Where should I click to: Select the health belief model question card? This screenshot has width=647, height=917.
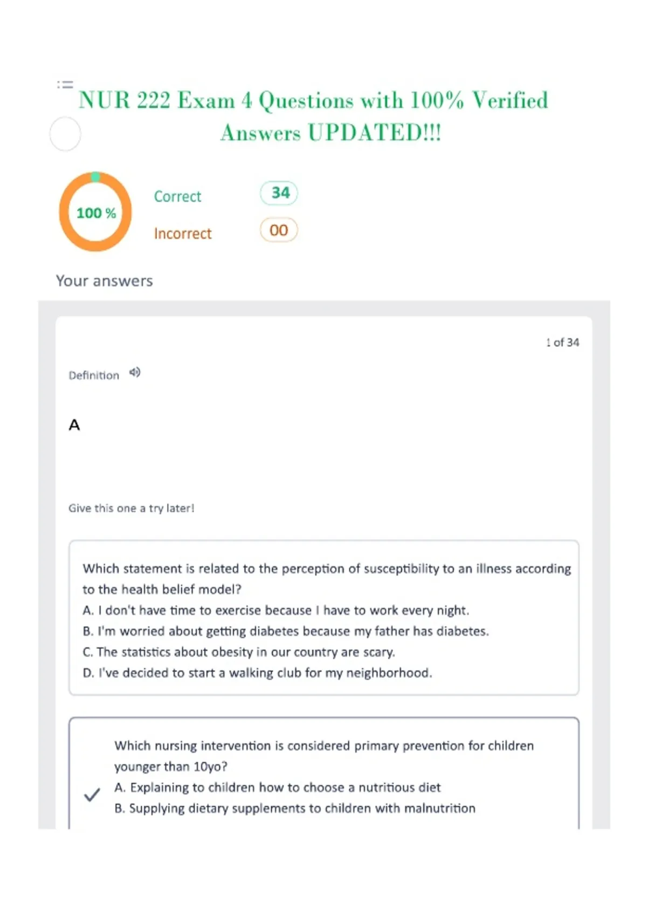click(x=324, y=618)
